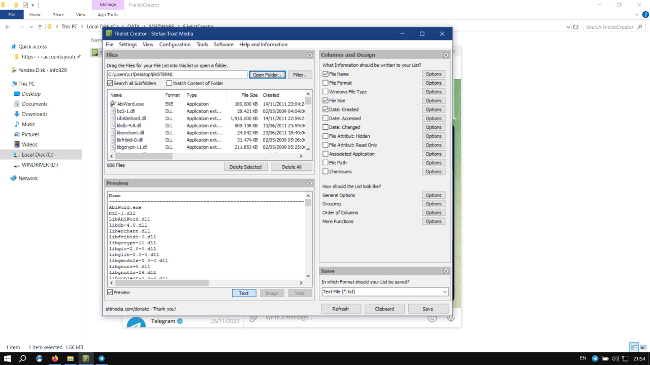650x365 pixels.
Task: Click the Filter.. button
Action: pos(300,75)
